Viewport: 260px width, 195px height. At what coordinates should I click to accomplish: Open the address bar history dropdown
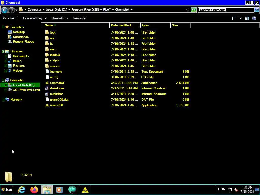[x=187, y=10]
